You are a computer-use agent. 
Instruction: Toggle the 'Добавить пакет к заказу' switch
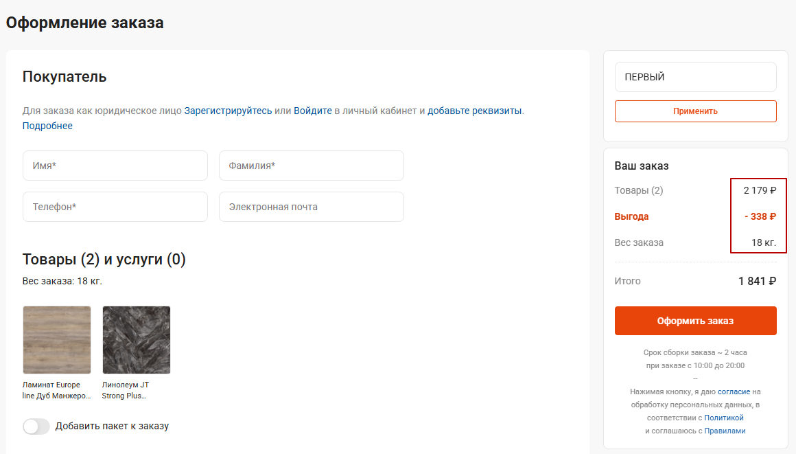click(36, 426)
